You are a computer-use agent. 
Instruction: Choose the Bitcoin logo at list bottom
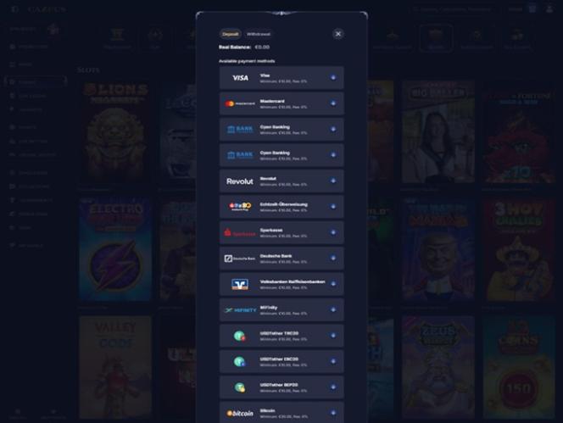[x=240, y=414]
